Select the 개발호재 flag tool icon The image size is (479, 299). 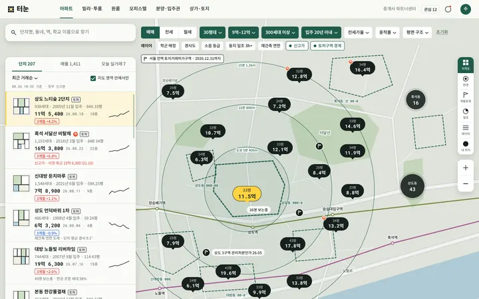(x=466, y=97)
